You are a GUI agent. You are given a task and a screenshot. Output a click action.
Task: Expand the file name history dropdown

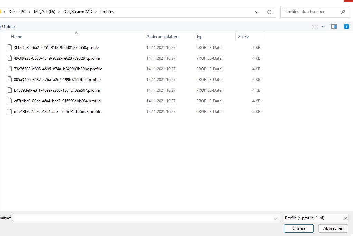click(276, 218)
